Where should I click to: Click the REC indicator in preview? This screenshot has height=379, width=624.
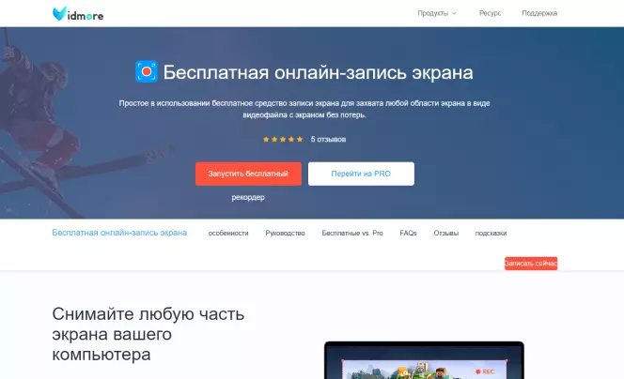pyautogui.click(x=485, y=371)
